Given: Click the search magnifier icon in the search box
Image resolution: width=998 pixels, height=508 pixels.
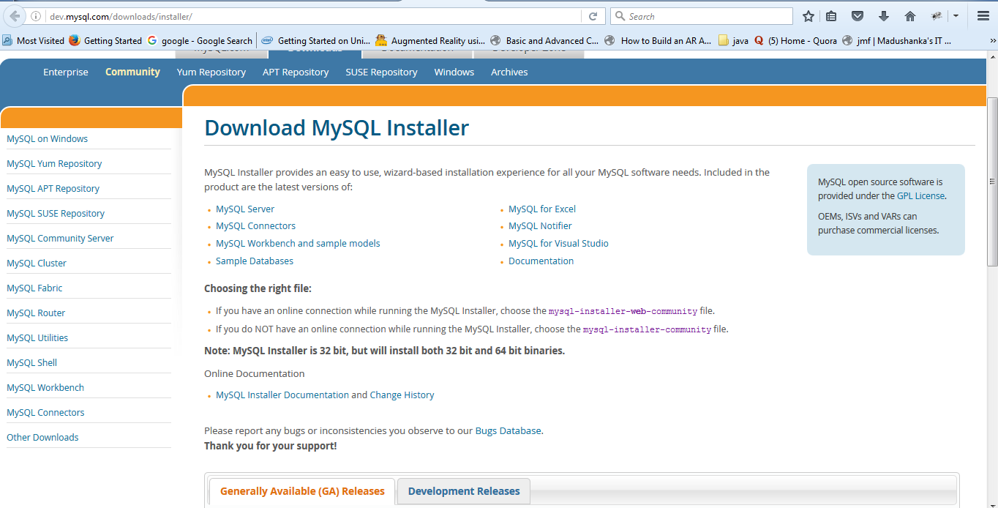Looking at the screenshot, I should click(x=620, y=16).
